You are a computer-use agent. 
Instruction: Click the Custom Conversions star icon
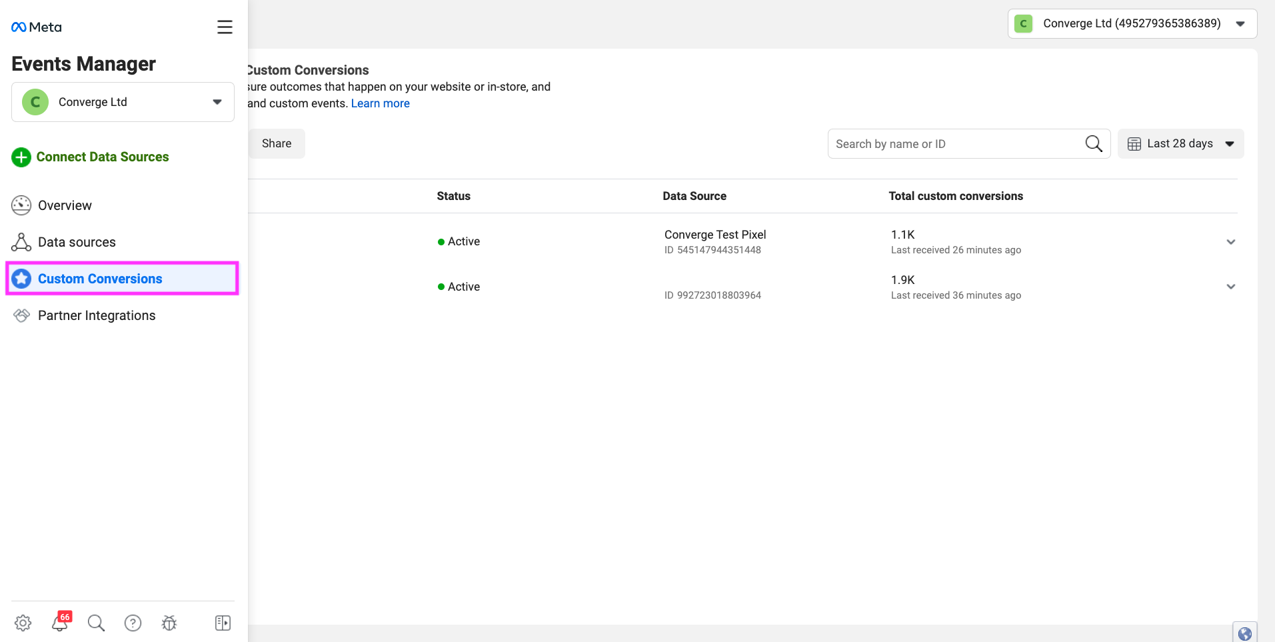[21, 279]
